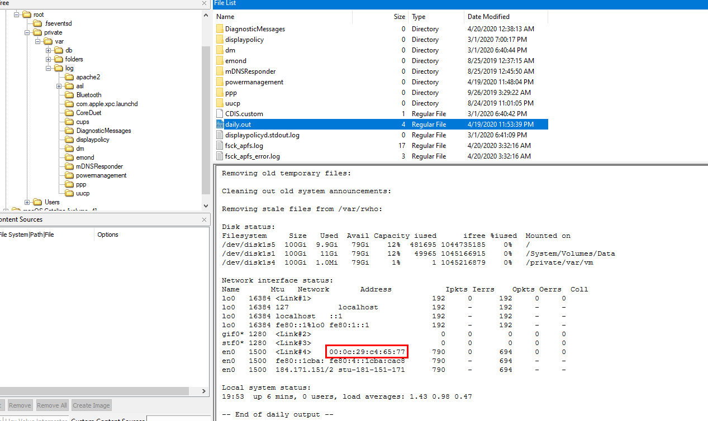The height and width of the screenshot is (421, 708).
Task: Select the apache2 folder in tree
Action: tap(88, 77)
